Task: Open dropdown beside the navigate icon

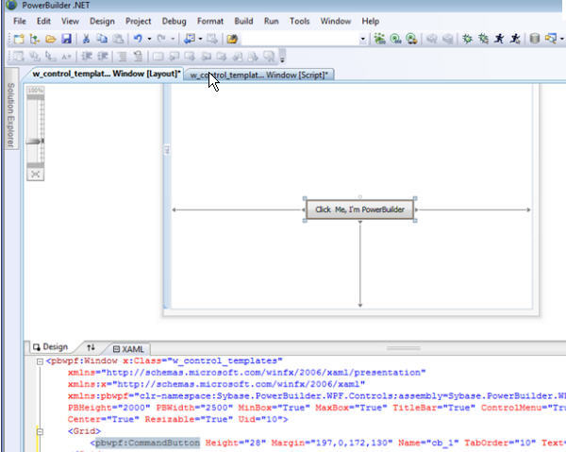Action: tap(200, 39)
